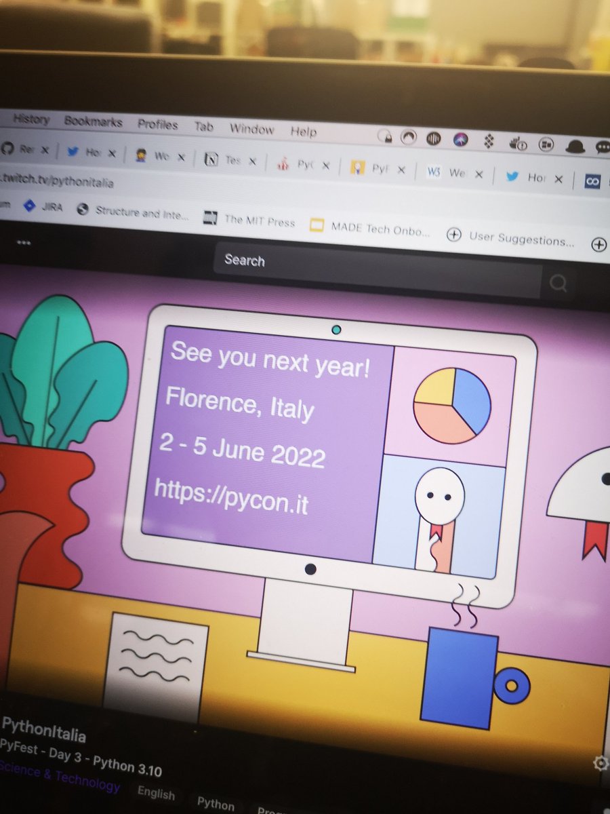Screen dimensions: 610x814
Task: Click the English tag
Action: (x=156, y=793)
